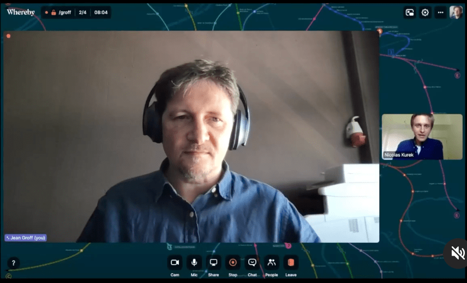
Task: Turn off the camera with Cam button
Action: 175,263
